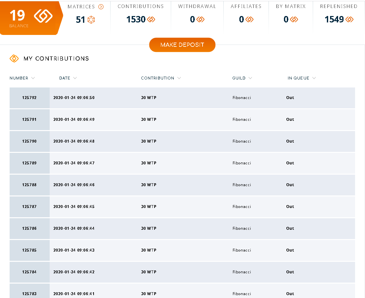Image resolution: width=365 pixels, height=298 pixels.
Task: Click the My Contributions diamond icon
Action: click(14, 58)
